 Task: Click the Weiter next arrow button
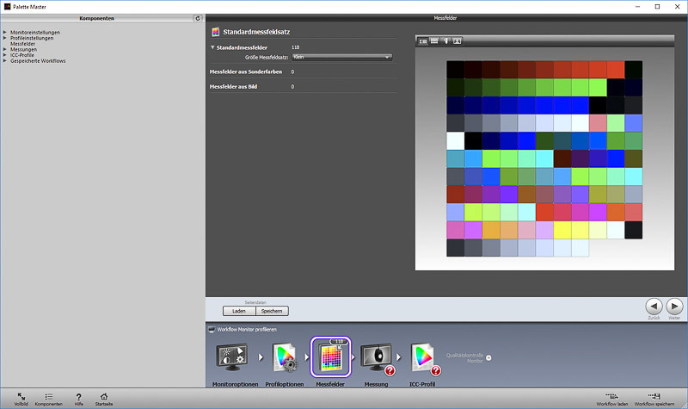pos(675,306)
